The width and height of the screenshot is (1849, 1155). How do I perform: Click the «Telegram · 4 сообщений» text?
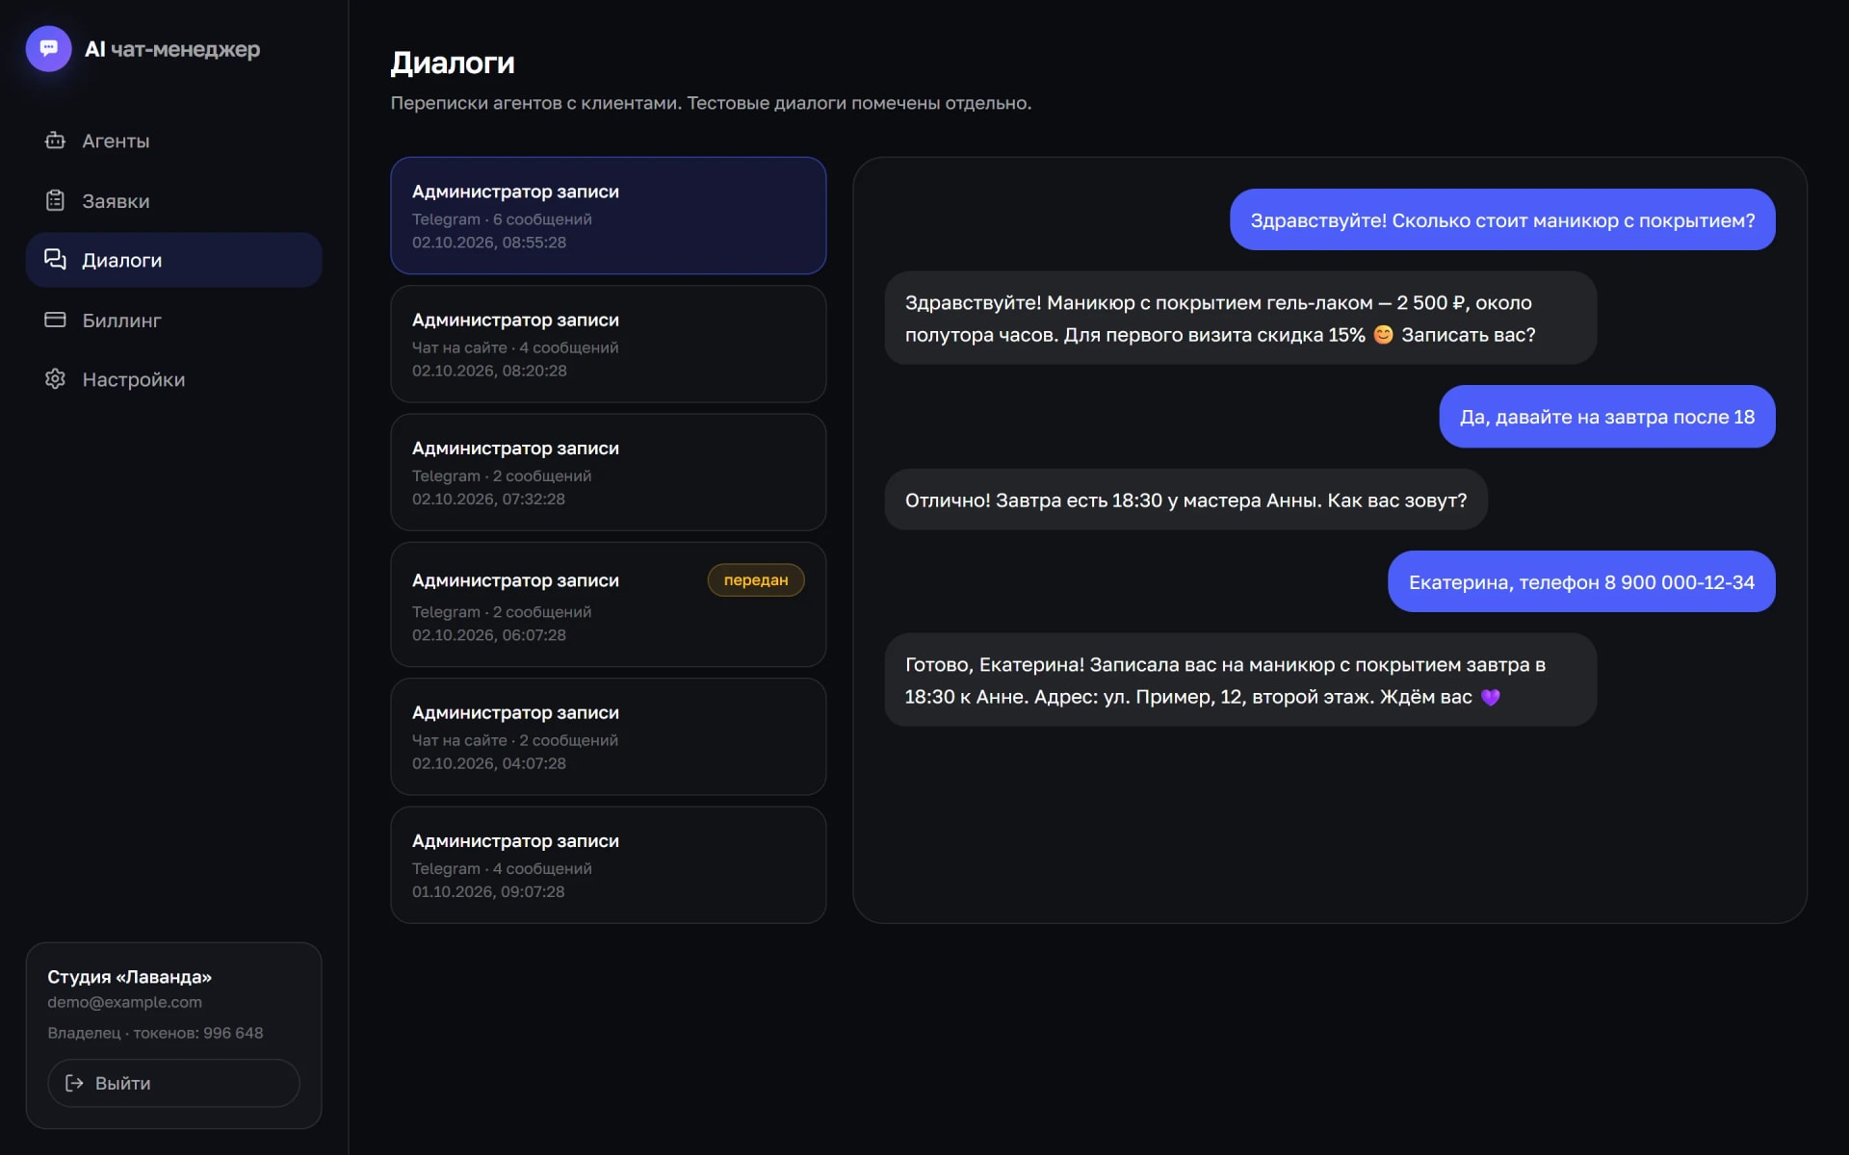(502, 868)
